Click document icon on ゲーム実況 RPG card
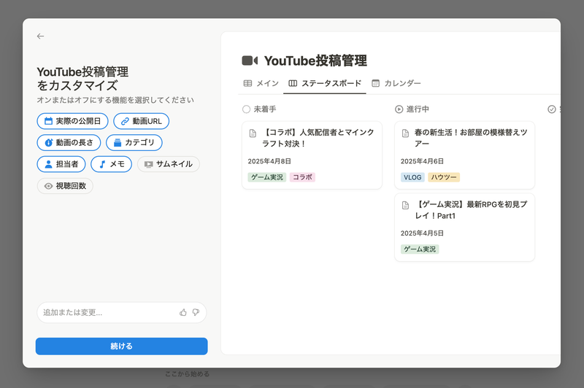 click(x=406, y=205)
